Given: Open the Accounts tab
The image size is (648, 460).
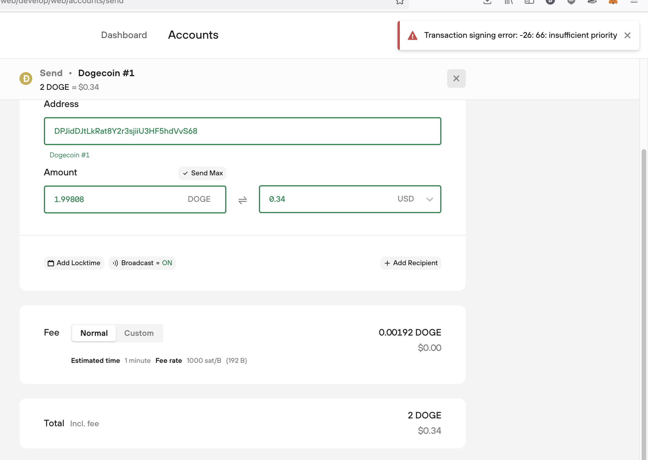Looking at the screenshot, I should point(193,35).
